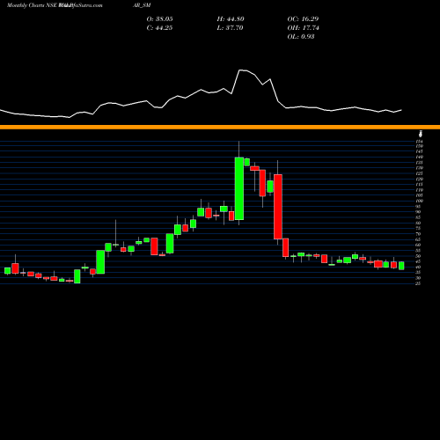Click the tallest green candlestick at the peak
440x440 pixels.
pyautogui.click(x=239, y=188)
